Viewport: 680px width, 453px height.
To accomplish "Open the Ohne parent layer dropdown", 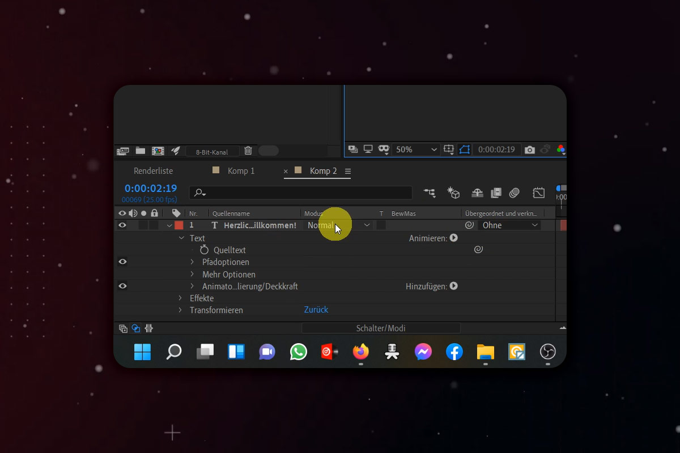I will (509, 225).
